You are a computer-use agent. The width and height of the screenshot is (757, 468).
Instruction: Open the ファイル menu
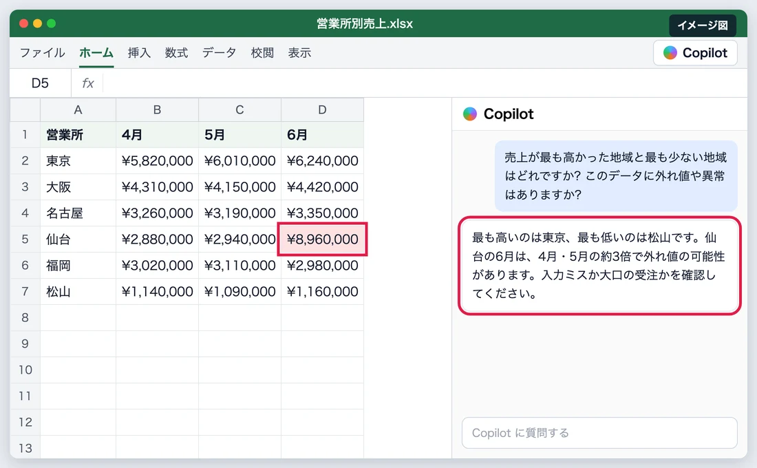[x=43, y=52]
